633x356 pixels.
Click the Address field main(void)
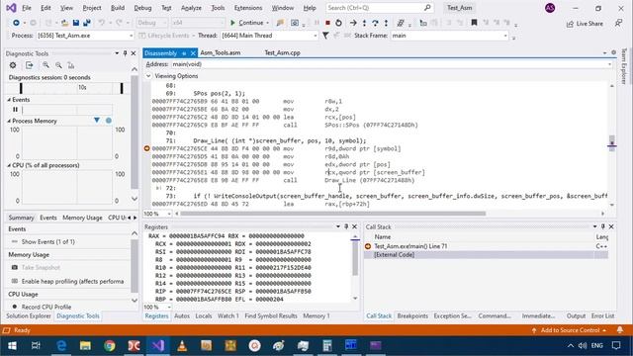[390, 64]
